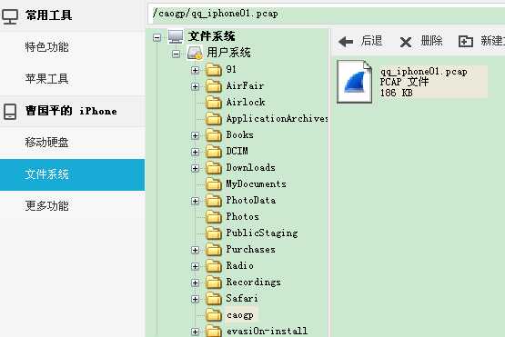
Task: Expand the Radio folder node
Action: (x=195, y=266)
